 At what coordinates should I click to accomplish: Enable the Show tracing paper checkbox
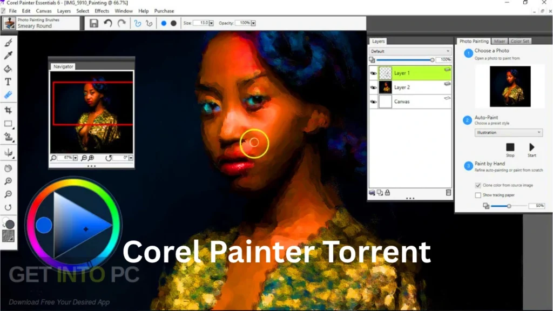pyautogui.click(x=478, y=195)
